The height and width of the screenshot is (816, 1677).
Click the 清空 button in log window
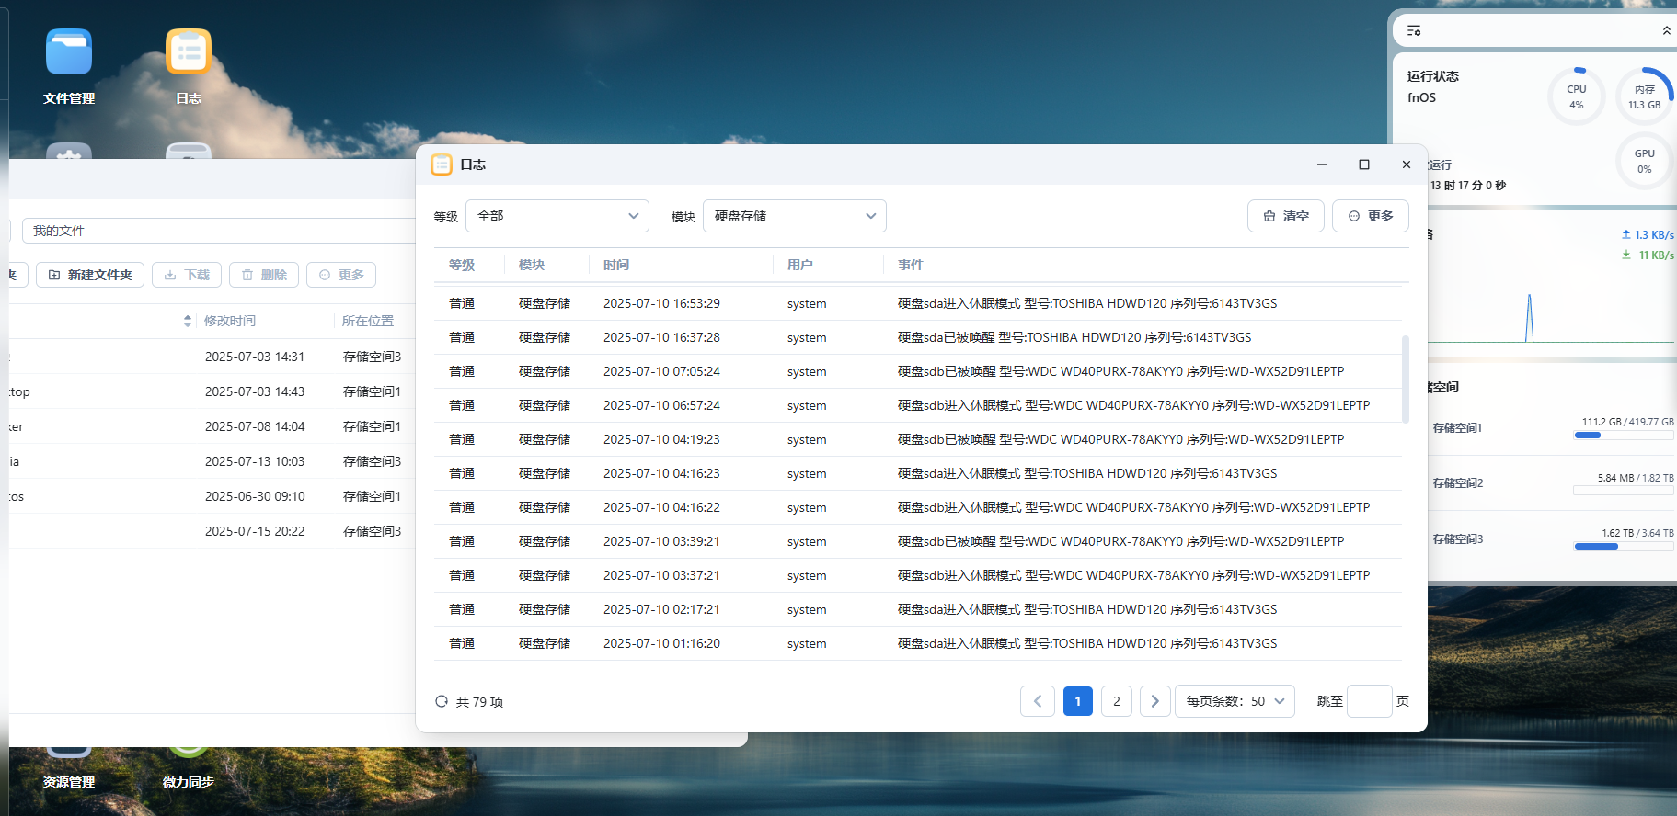[x=1286, y=216]
